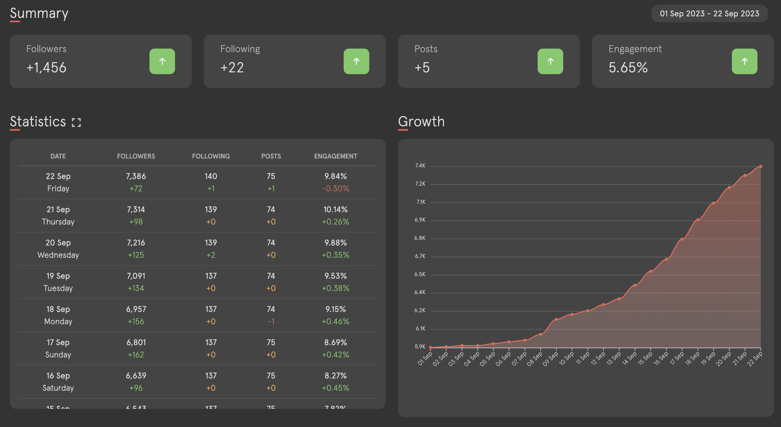
Task: Click the Summary heading
Action: [x=39, y=13]
